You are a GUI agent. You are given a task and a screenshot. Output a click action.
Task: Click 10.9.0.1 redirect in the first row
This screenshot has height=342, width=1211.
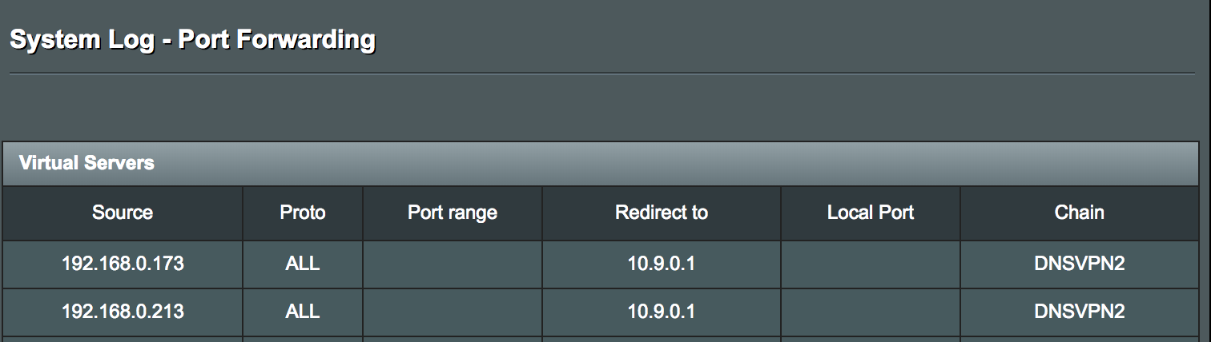click(662, 264)
